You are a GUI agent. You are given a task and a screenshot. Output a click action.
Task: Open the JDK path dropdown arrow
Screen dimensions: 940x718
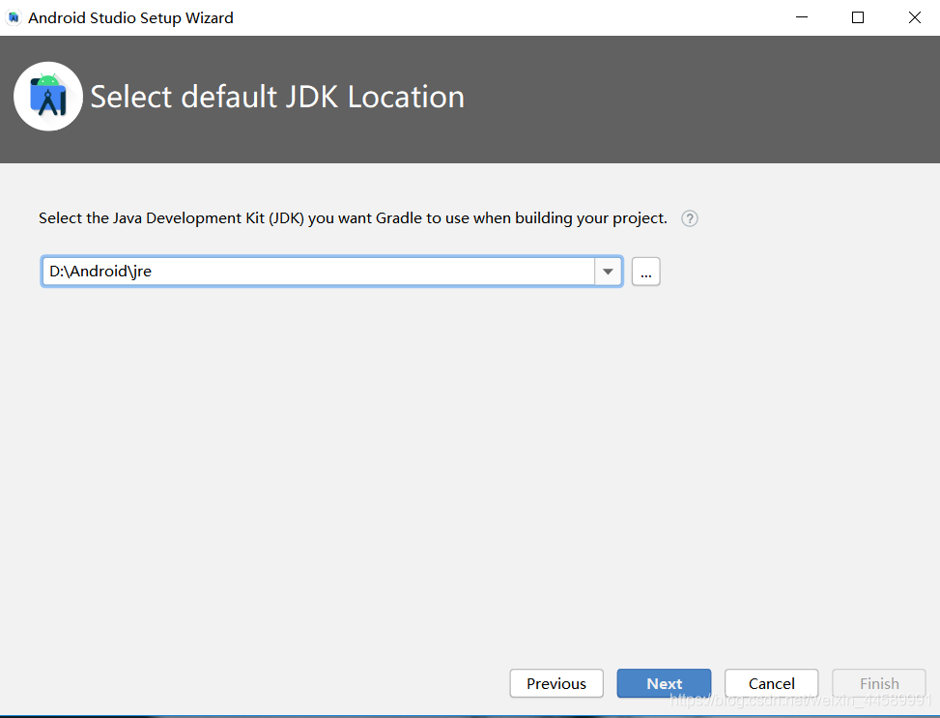[608, 272]
